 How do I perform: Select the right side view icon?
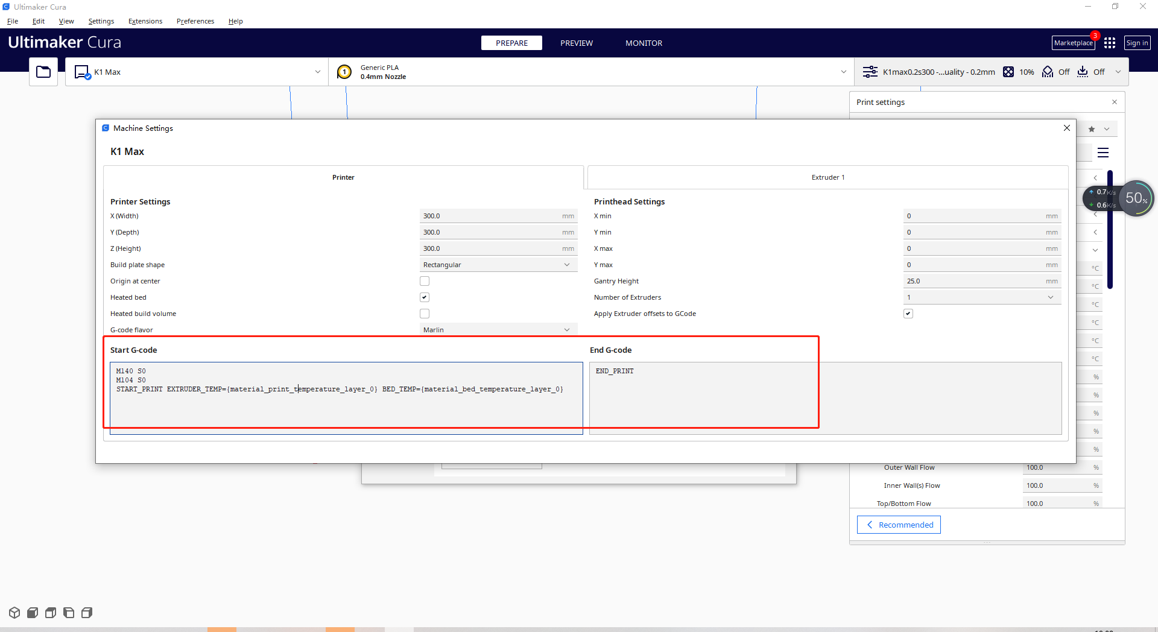[87, 613]
